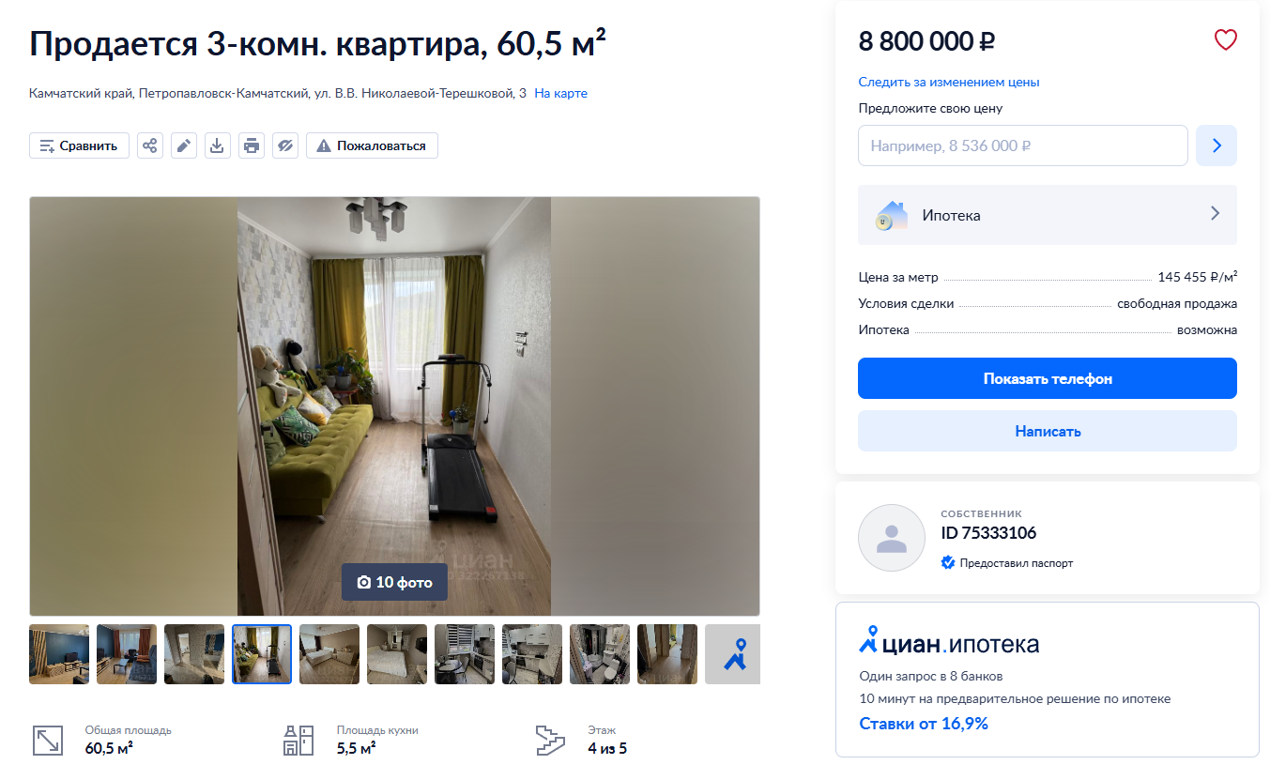Click the download icon in the toolbar
This screenshot has width=1270, height=780.
coord(218,145)
